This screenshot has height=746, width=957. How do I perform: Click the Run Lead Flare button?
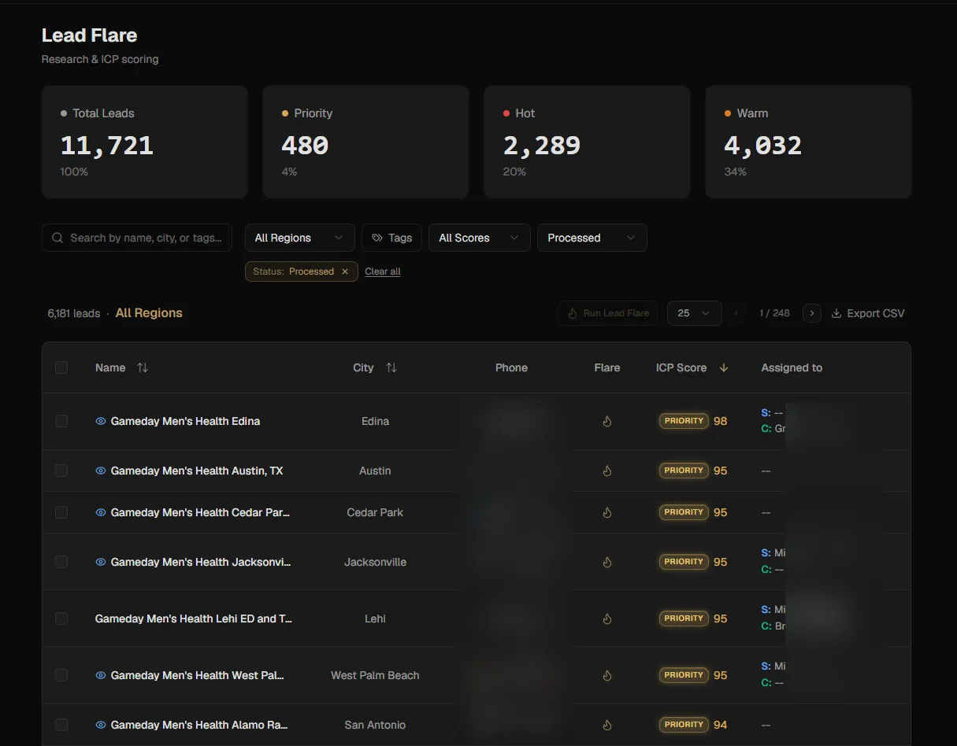(x=607, y=313)
